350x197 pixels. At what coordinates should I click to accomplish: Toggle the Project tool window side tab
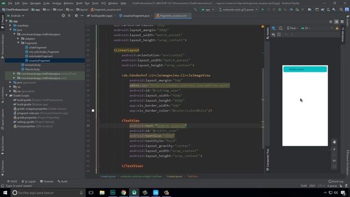click(x=2, y=22)
